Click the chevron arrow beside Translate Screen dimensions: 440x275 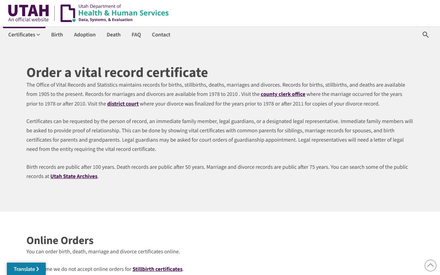pyautogui.click(x=38, y=269)
